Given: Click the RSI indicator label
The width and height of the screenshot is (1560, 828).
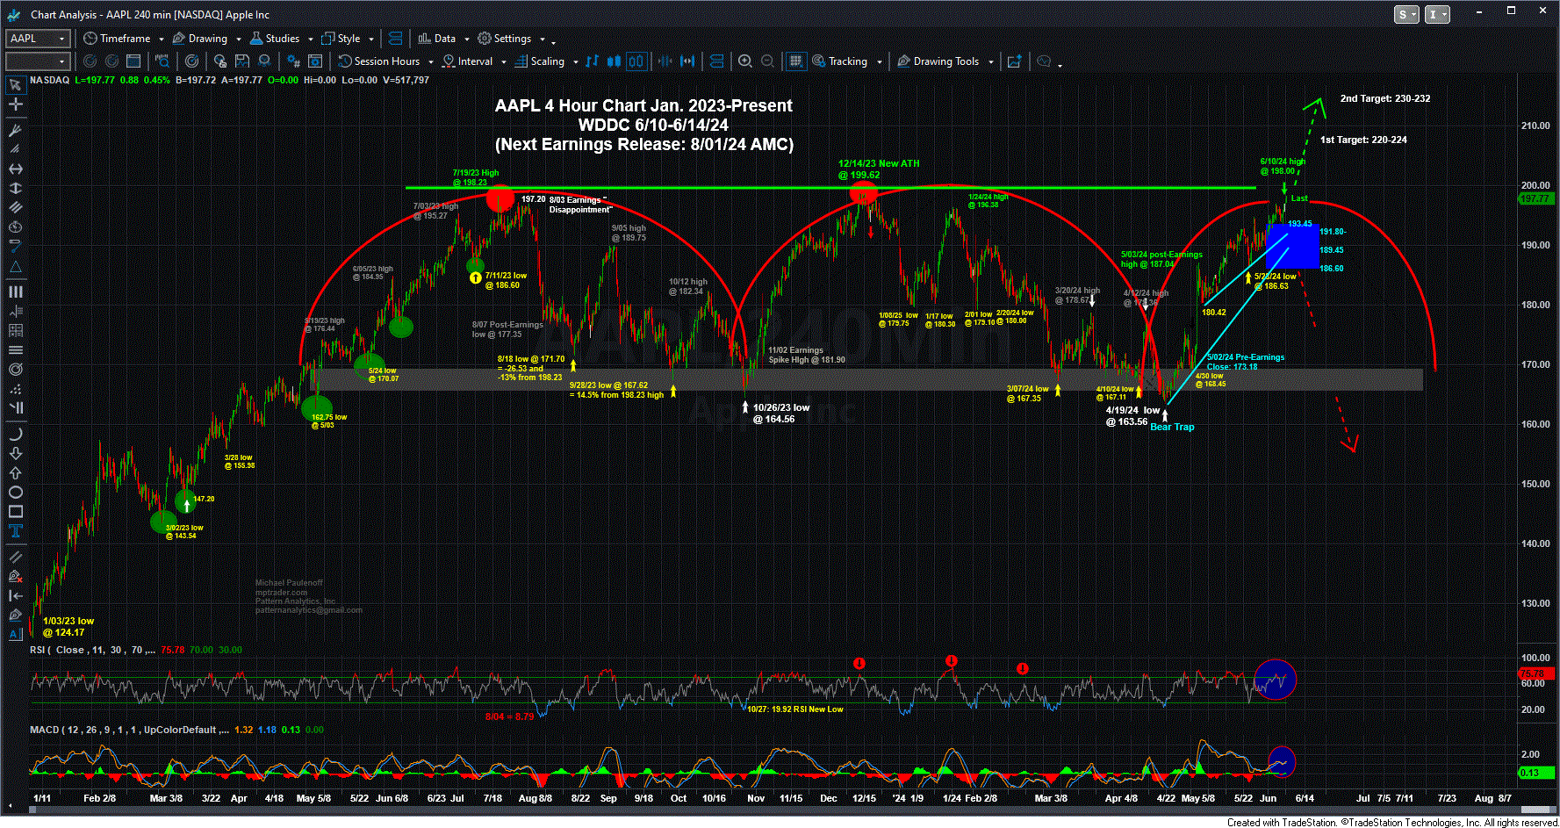Looking at the screenshot, I should 92,650.
